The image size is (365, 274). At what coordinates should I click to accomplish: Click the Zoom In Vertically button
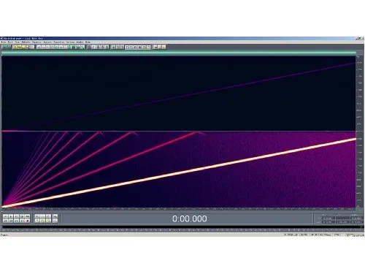pos(55,216)
